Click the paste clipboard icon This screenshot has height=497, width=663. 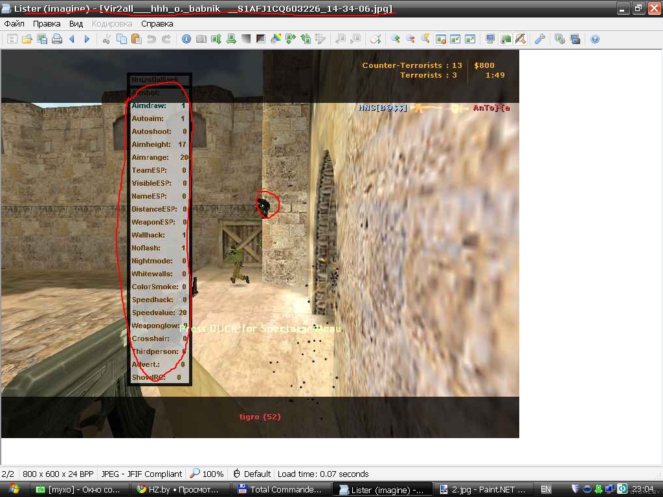136,39
